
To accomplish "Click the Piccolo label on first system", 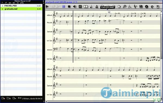I will 50,22.
